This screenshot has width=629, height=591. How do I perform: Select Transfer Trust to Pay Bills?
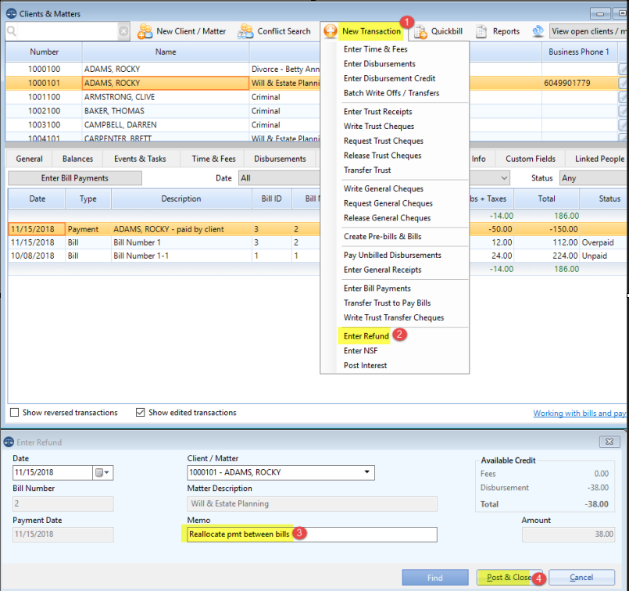click(x=387, y=303)
